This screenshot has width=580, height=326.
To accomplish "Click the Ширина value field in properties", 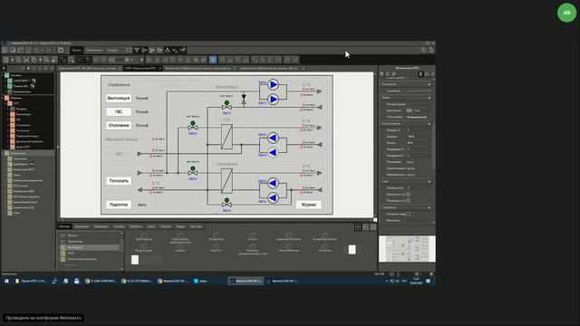I will 418,137.
